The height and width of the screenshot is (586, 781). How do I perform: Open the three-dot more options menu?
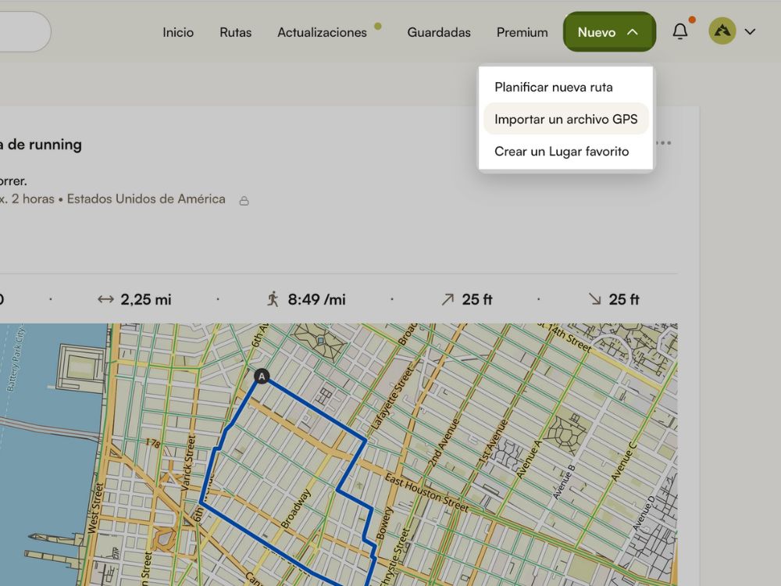pyautogui.click(x=664, y=143)
